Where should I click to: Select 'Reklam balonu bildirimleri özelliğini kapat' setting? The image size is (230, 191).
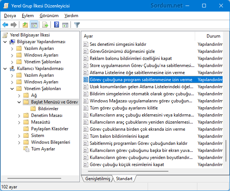click(131, 58)
